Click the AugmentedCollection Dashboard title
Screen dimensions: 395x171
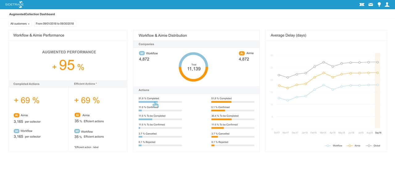pos(32,14)
